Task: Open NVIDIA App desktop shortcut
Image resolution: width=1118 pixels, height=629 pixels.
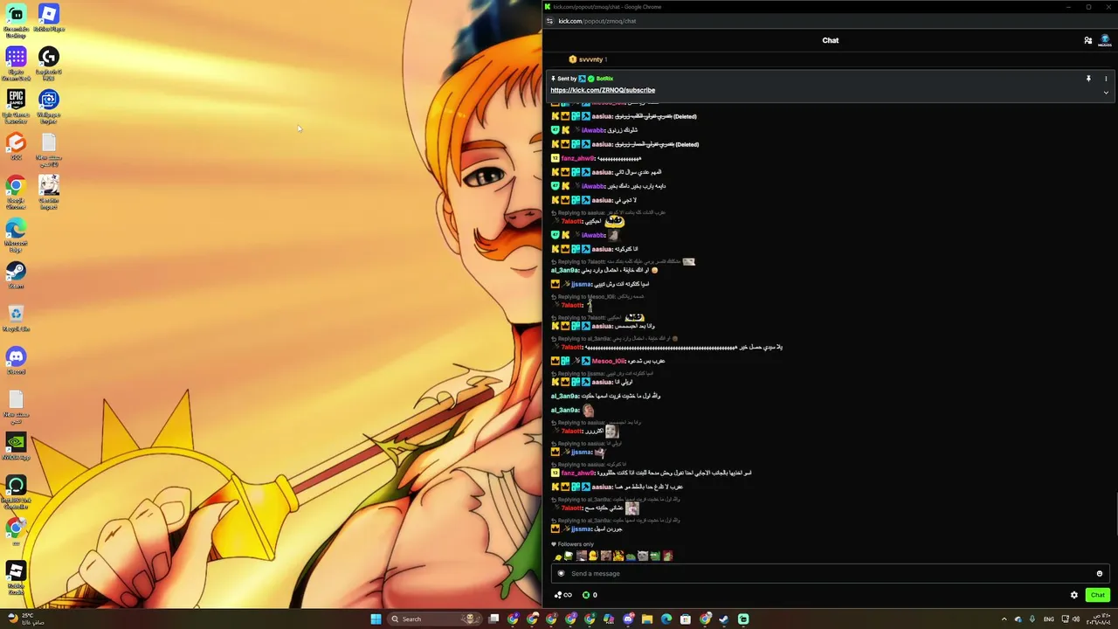Action: 16,446
